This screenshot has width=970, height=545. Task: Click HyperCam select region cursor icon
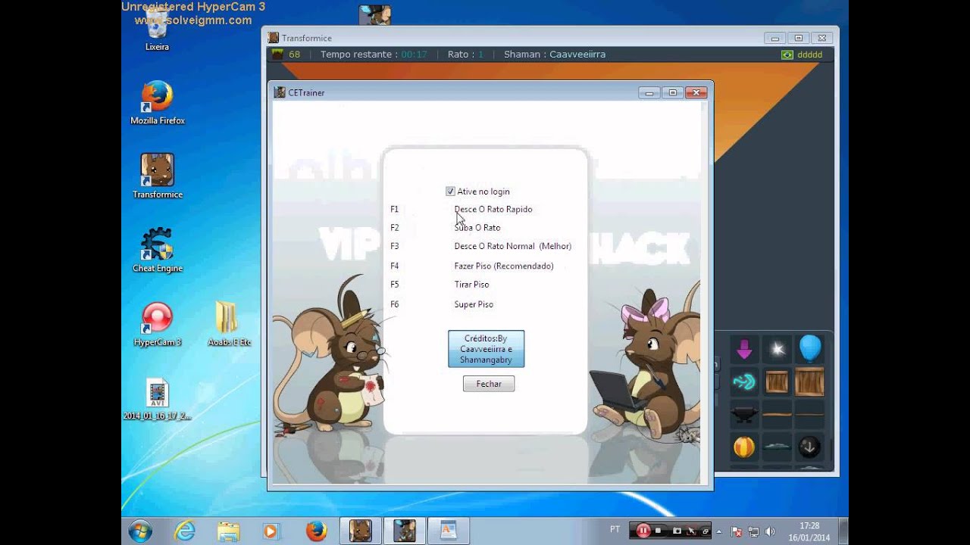click(693, 531)
